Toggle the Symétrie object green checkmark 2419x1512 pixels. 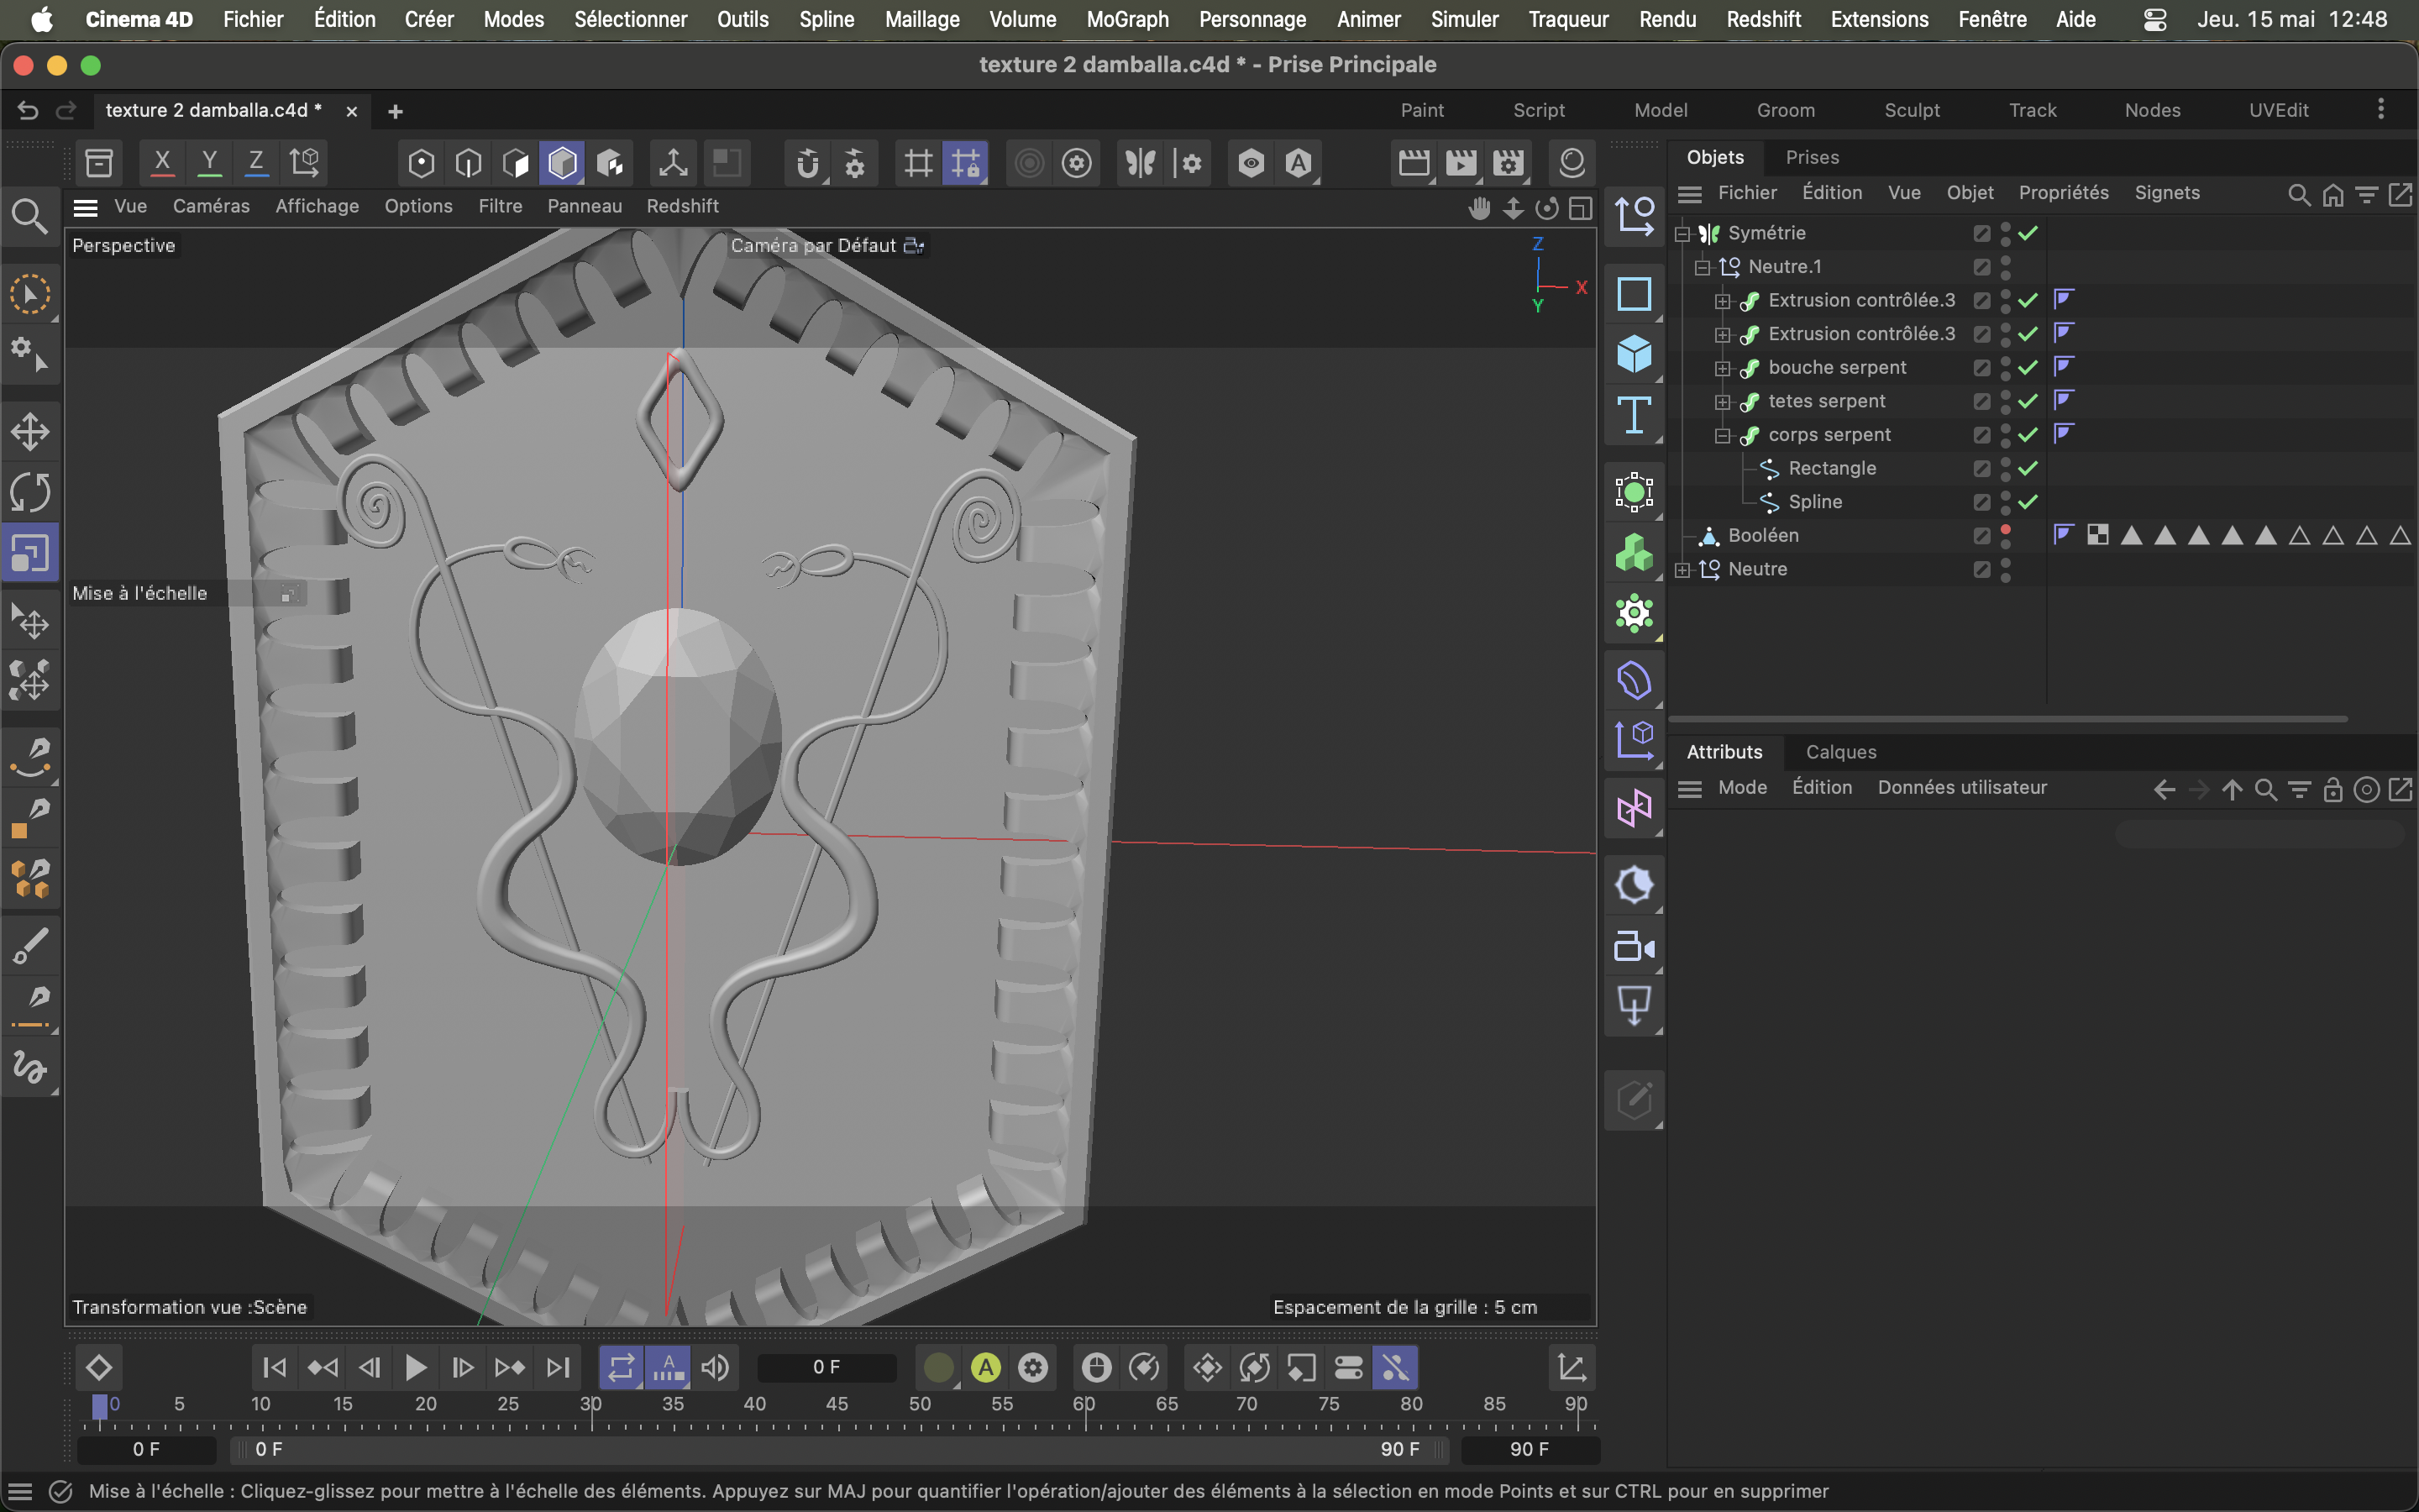point(2028,233)
